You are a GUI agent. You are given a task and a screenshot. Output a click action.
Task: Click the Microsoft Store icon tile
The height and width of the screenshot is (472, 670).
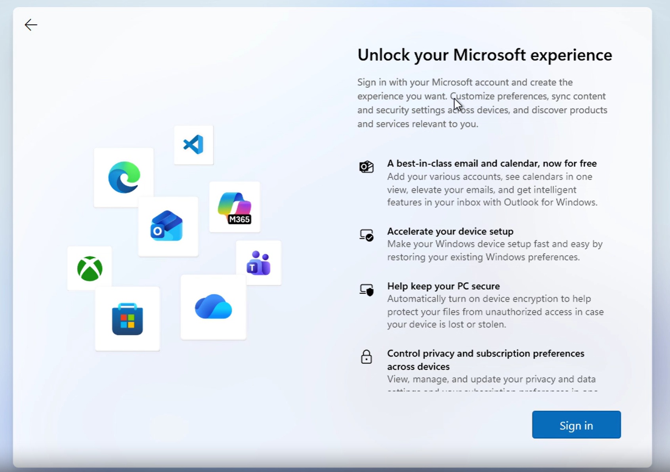point(127,319)
